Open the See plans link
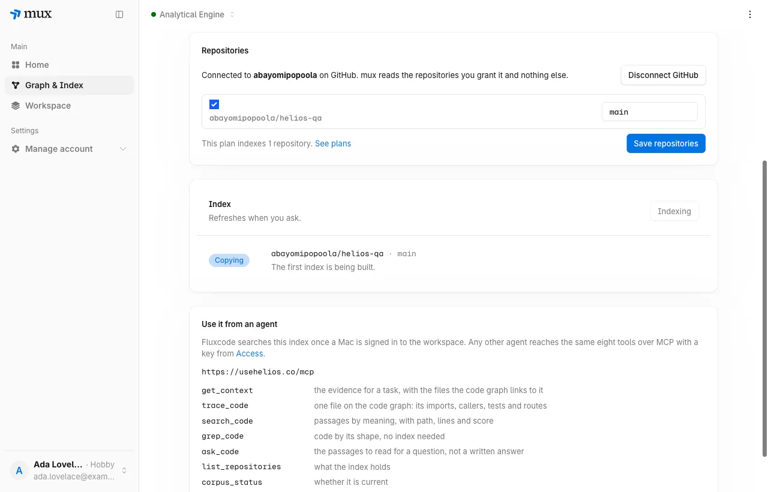The width and height of the screenshot is (768, 492). pos(333,143)
